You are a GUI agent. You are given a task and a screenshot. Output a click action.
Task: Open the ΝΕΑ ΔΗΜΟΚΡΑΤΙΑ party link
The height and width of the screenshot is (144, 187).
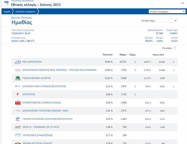[x=32, y=62]
